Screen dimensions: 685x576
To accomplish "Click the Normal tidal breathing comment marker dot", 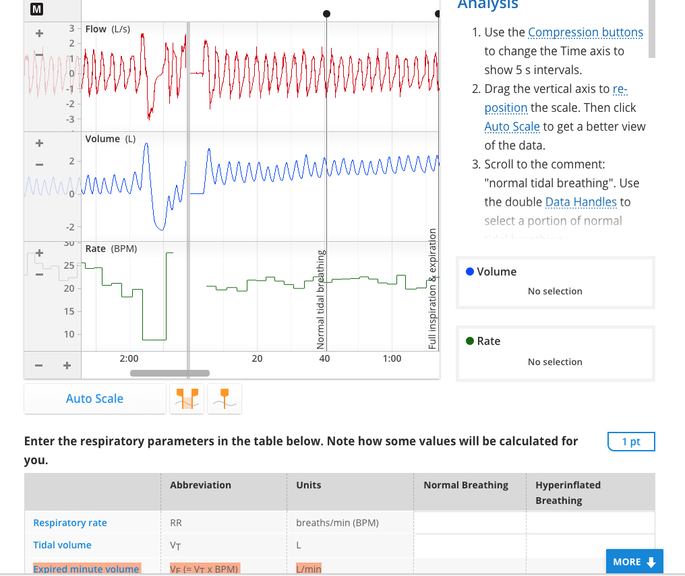I will (326, 13).
